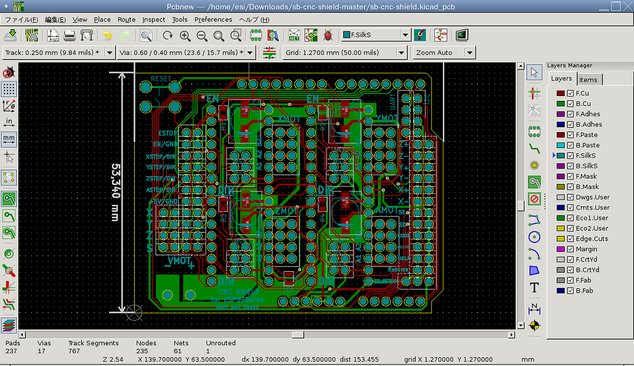Toggle grid visibility
Image resolution: width=634 pixels, height=366 pixels.
(x=8, y=89)
